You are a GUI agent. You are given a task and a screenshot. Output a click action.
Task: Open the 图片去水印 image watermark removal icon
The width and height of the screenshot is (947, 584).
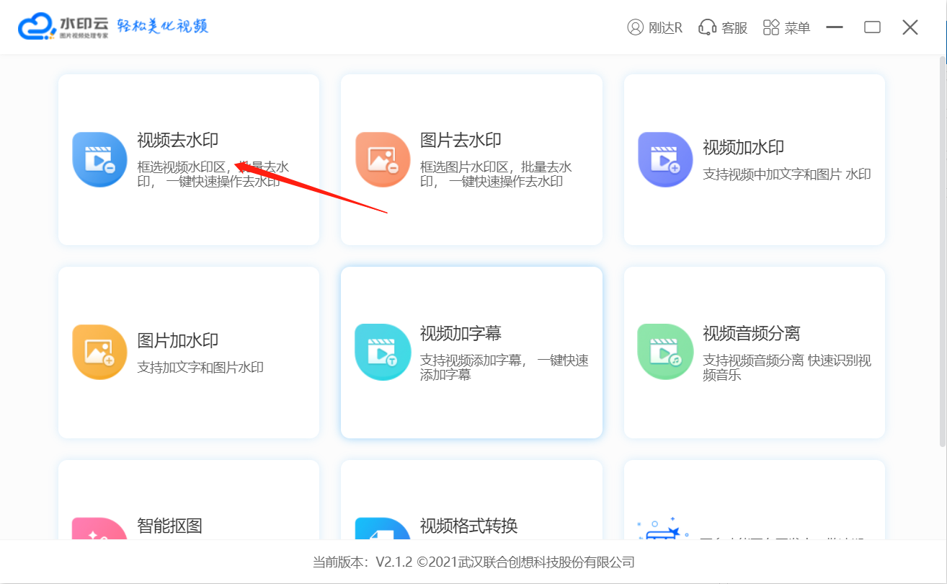coord(383,159)
